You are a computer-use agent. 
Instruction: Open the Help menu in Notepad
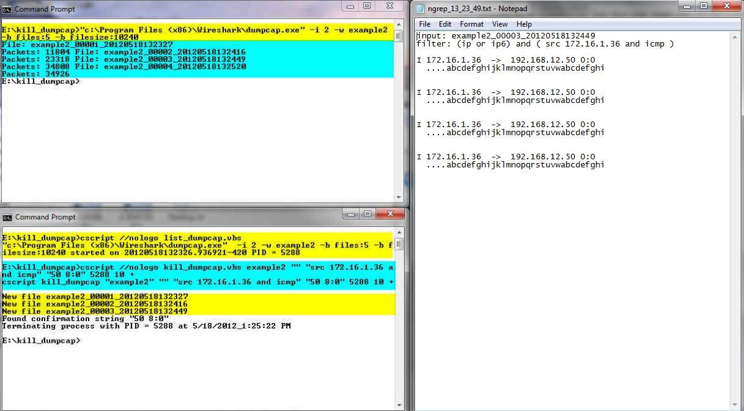(x=524, y=24)
